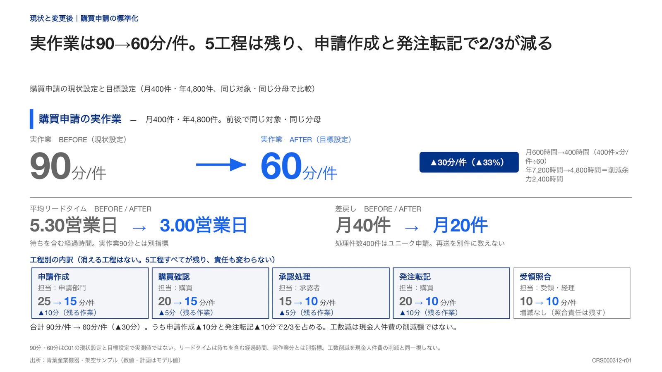Viewport: 662px width, 372px height.
Task: Click the '20→15 分/件' value
Action: click(187, 301)
